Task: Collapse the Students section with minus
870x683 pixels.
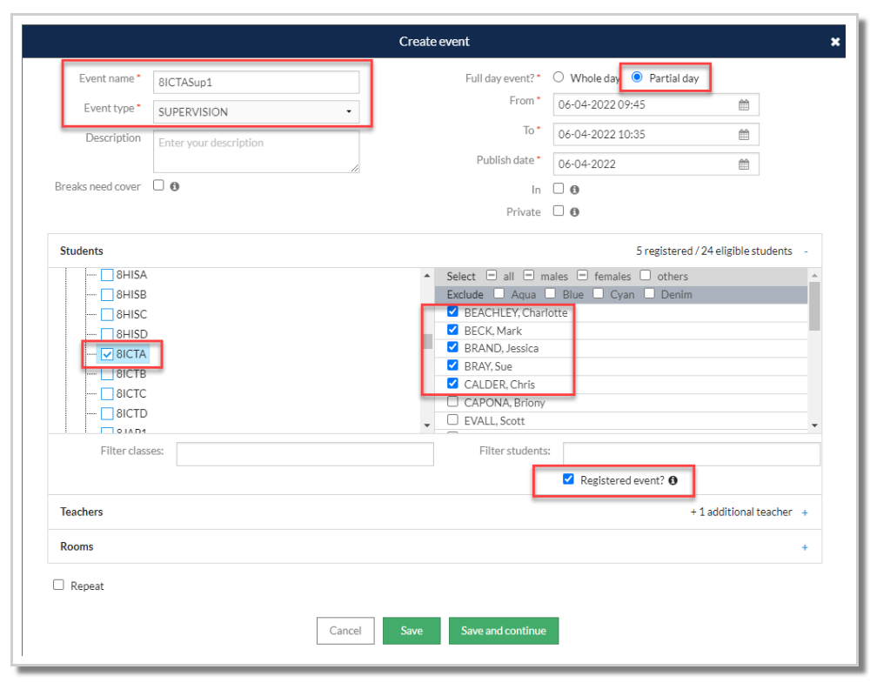Action: coord(806,251)
